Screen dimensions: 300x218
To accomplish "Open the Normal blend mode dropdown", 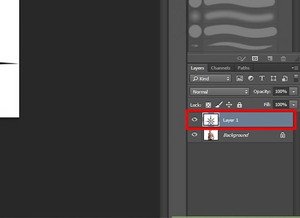I will pos(219,92).
